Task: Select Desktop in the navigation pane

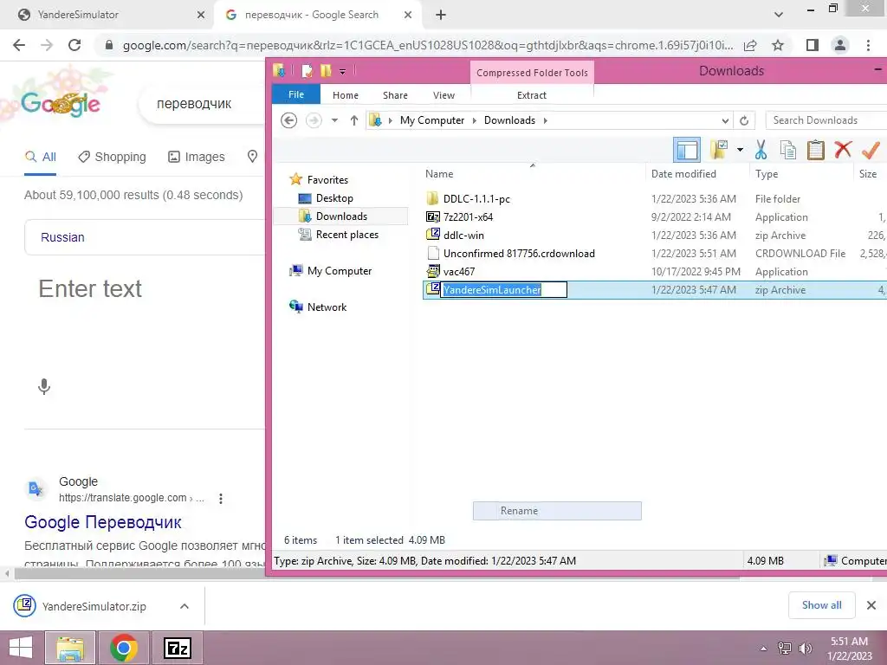Action: pos(334,198)
